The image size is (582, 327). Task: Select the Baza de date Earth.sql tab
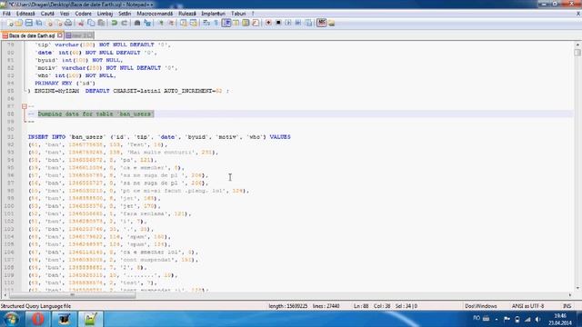32,35
